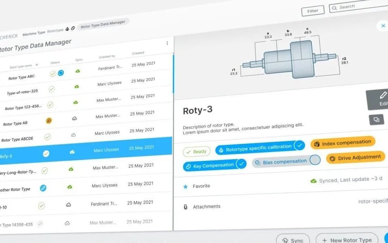Click unsynced cloud icon of Rotor Type AB
Screen dimensions: 388x243
(74, 118)
